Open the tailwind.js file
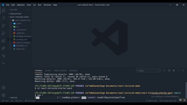The image size is (187, 105). tap(20, 49)
